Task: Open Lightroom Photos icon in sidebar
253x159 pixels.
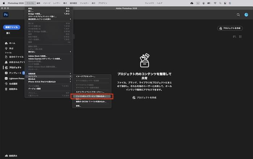Action: click(x=6, y=79)
